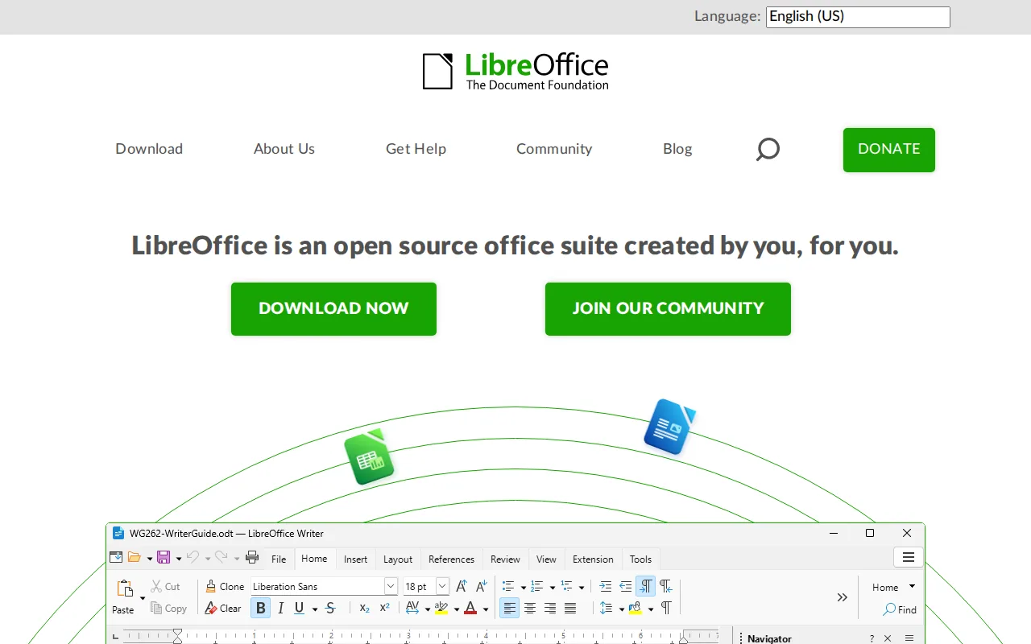The image size is (1031, 644).
Task: Click the Justified alignment icon
Action: 570,609
